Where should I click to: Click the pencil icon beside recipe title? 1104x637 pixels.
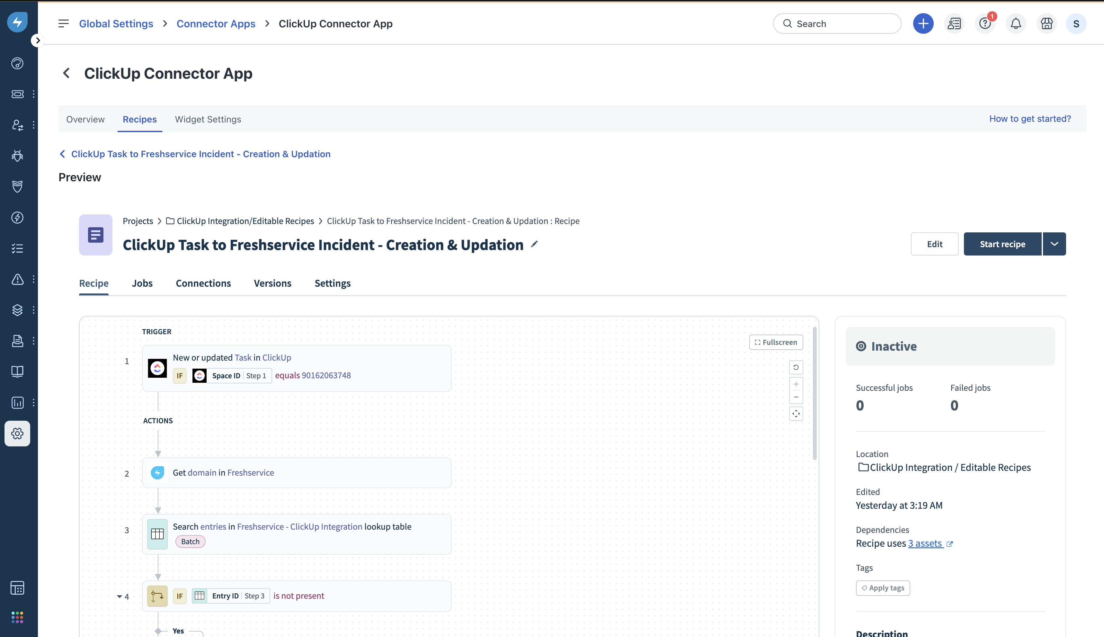[x=534, y=244]
